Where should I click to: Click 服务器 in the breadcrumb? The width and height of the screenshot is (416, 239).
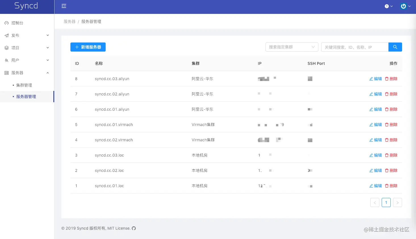(70, 22)
